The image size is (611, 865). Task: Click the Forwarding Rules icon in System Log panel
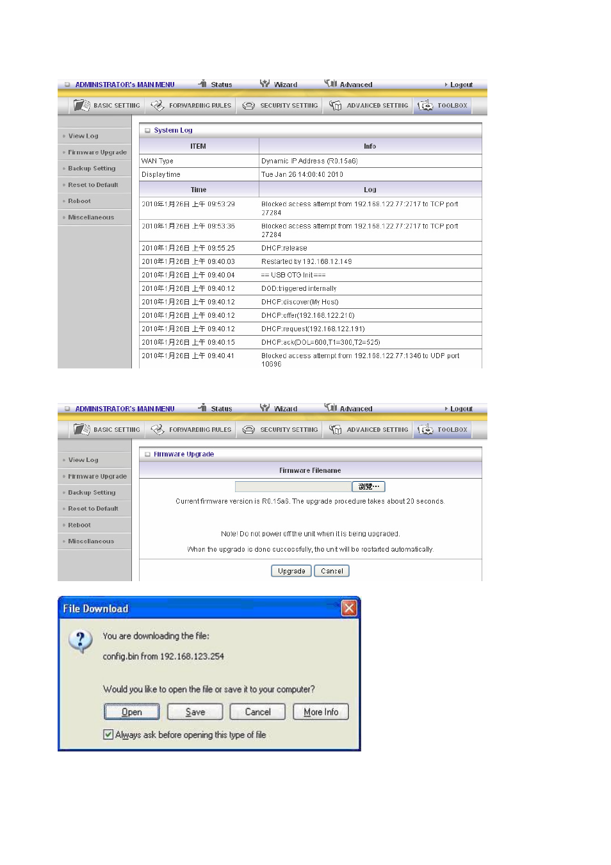pos(158,105)
